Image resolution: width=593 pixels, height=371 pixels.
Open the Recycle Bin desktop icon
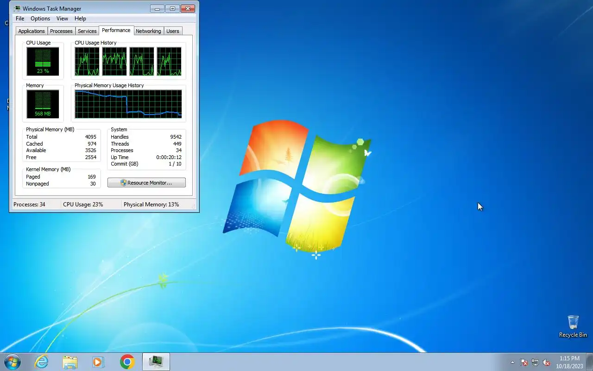(573, 326)
